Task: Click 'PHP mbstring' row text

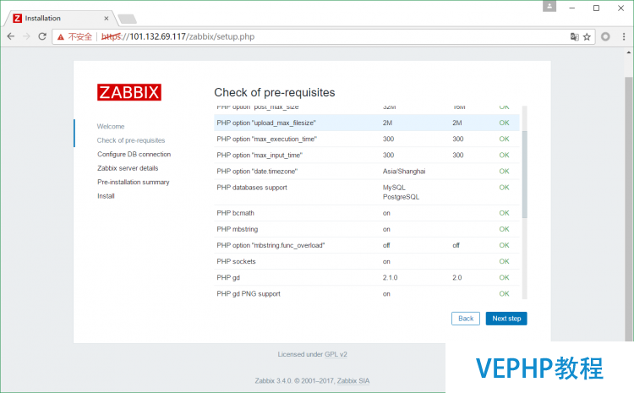Action: pyautogui.click(x=238, y=229)
